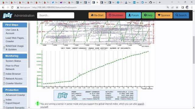Image resolution: width=195 pixels, height=109 pixels.
Task: Open Index Browser in sidebar
Action: 15,74
